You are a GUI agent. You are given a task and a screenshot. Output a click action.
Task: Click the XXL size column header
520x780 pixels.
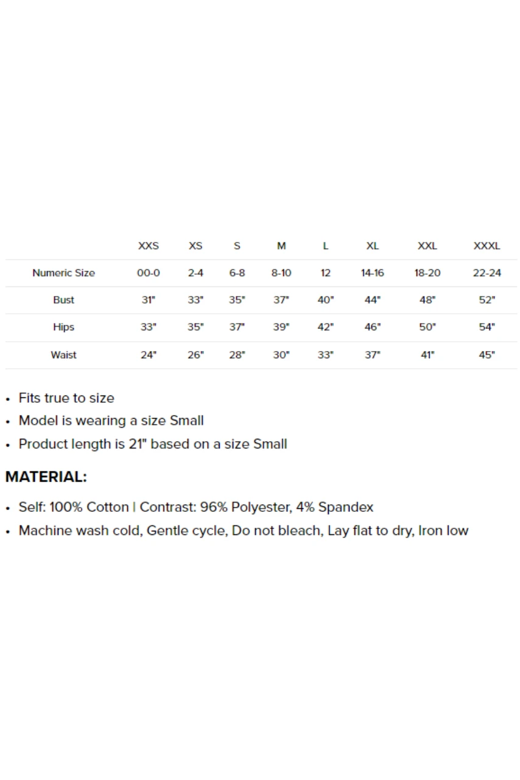click(427, 246)
